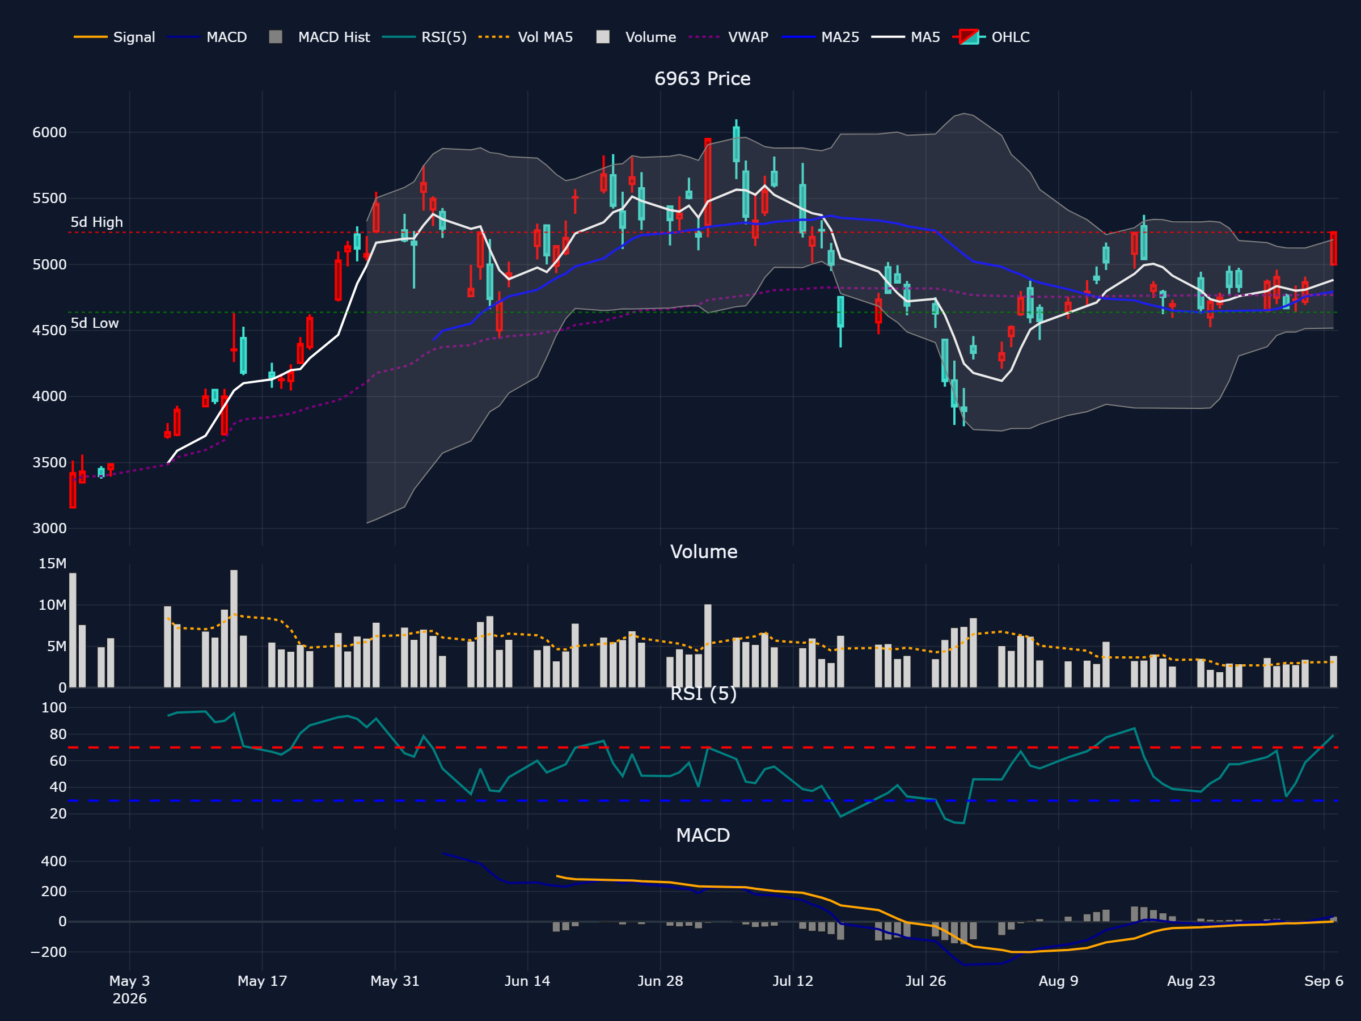Click the May 3 2026 date label
This screenshot has width=1361, height=1021.
click(x=129, y=990)
